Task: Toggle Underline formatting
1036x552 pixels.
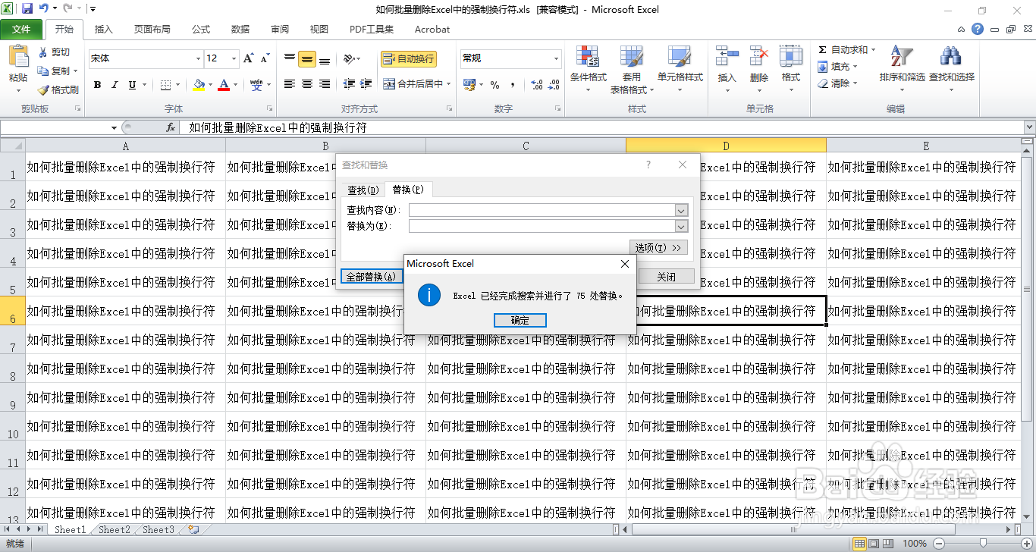Action: pos(133,84)
